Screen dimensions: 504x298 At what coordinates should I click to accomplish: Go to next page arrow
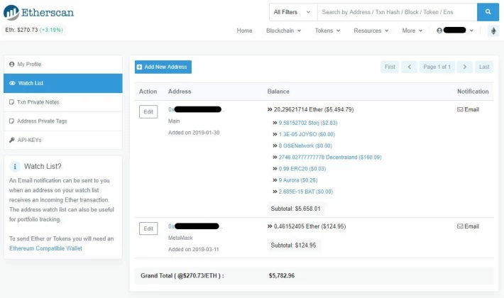465,67
